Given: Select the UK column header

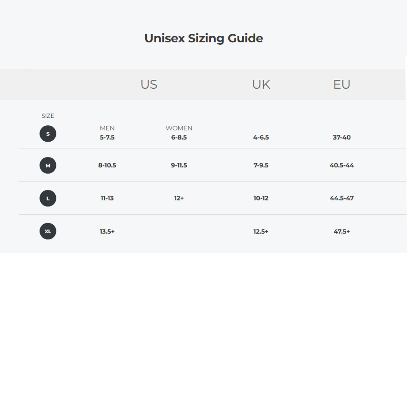Looking at the screenshot, I should (x=261, y=84).
